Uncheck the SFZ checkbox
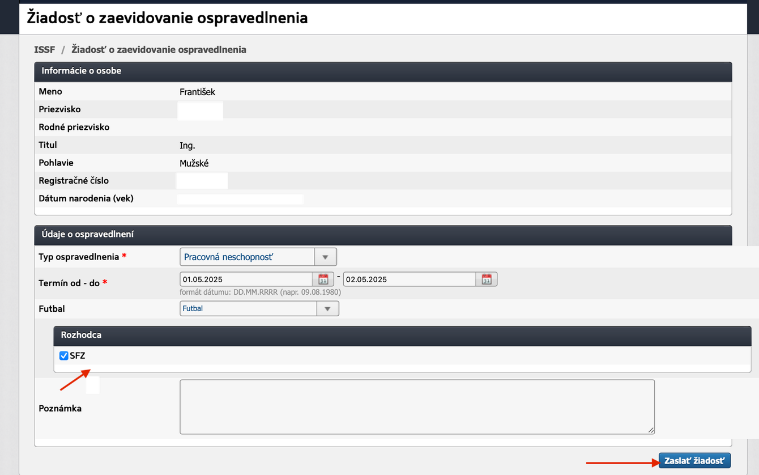Viewport: 759px width, 475px height. tap(64, 356)
